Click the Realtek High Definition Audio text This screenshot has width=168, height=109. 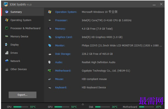(x=98, y=62)
